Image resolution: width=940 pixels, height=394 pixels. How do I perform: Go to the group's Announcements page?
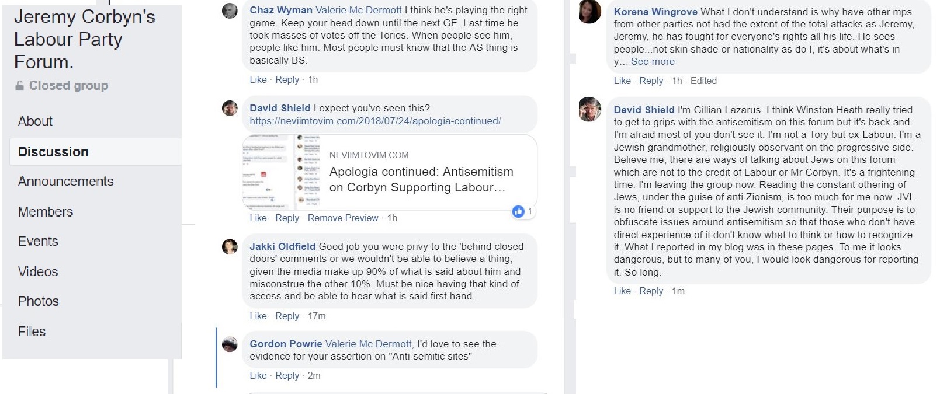pos(65,182)
